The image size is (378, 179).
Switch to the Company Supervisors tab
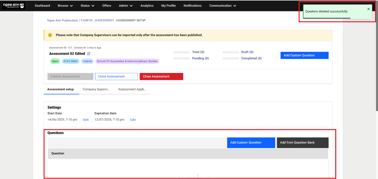[96, 89]
